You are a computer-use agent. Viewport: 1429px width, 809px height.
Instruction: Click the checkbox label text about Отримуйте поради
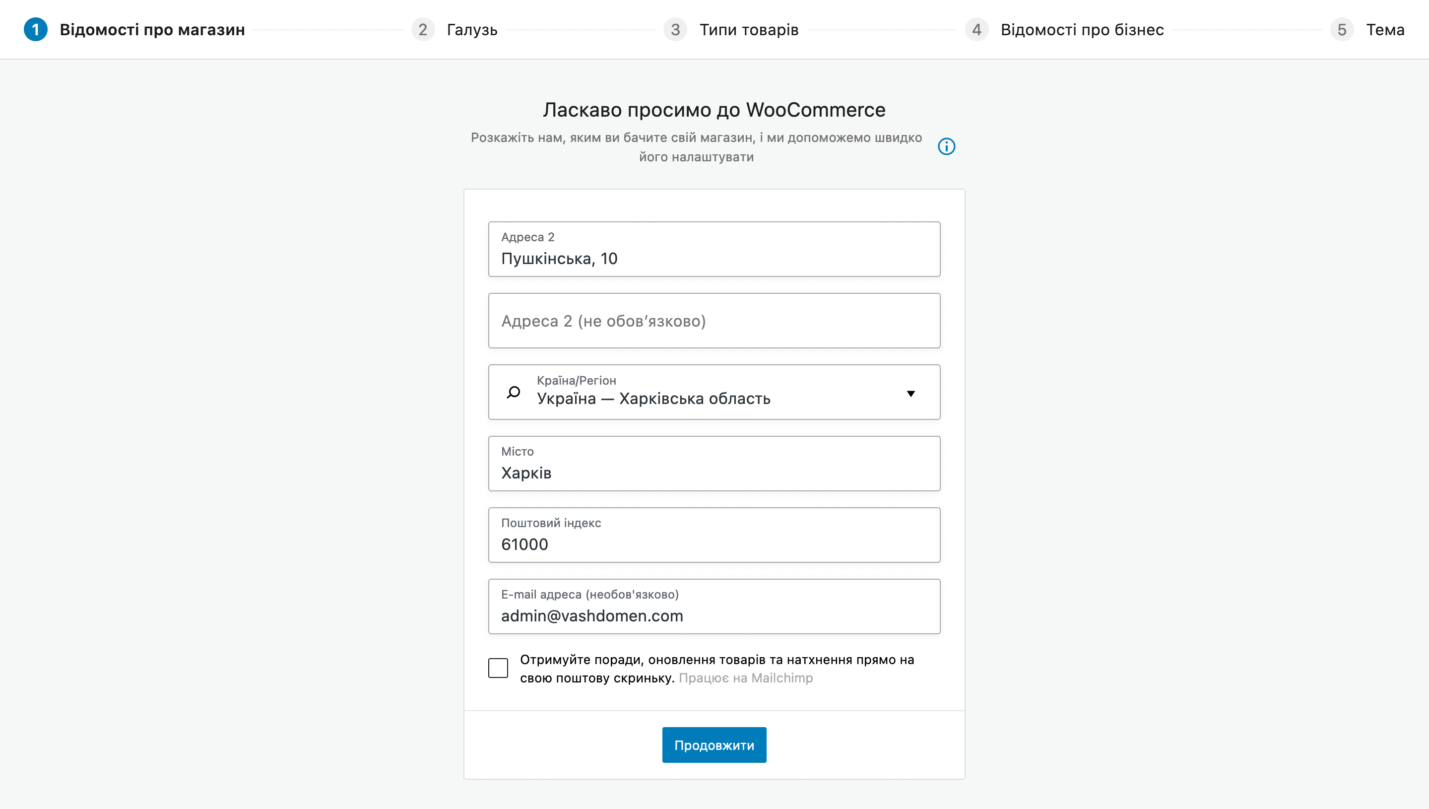716,669
